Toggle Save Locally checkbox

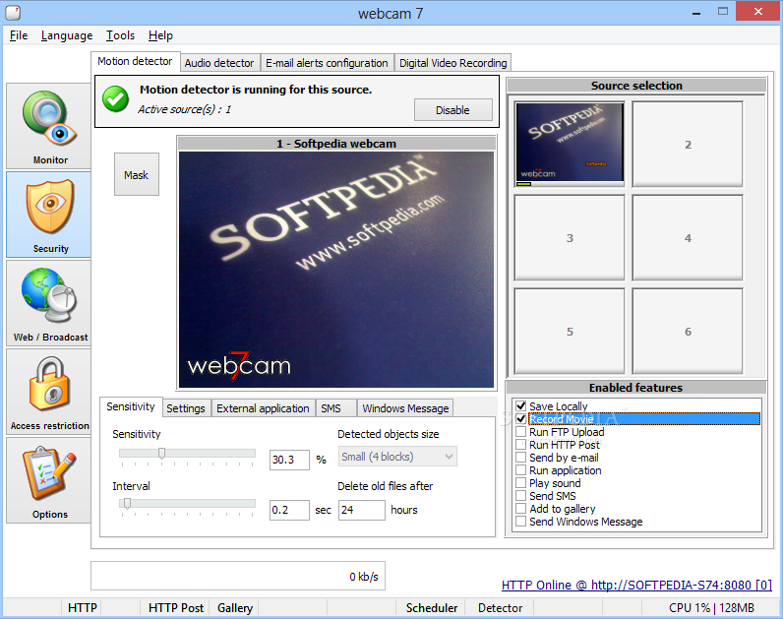point(520,406)
